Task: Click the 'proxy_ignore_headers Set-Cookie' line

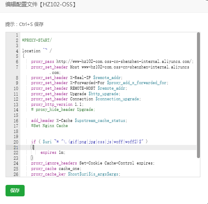Action: coord(93,163)
